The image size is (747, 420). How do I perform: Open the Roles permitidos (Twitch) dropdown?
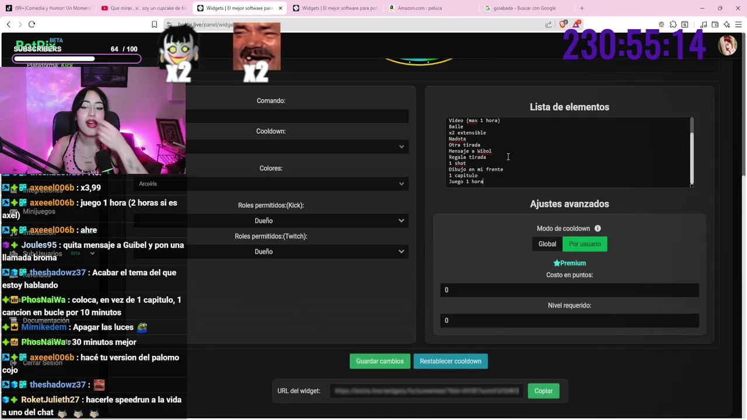(271, 251)
